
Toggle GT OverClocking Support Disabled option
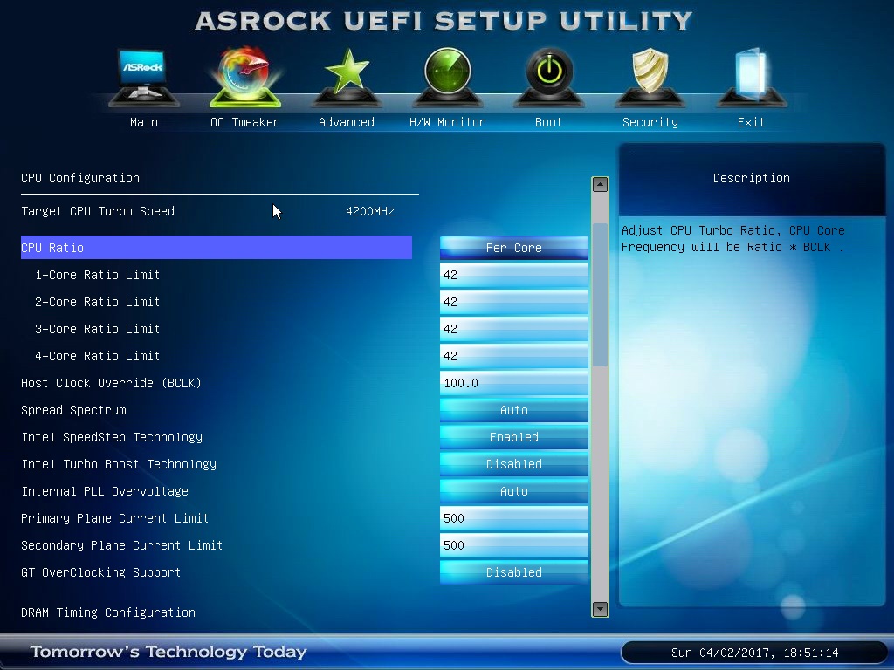click(513, 572)
